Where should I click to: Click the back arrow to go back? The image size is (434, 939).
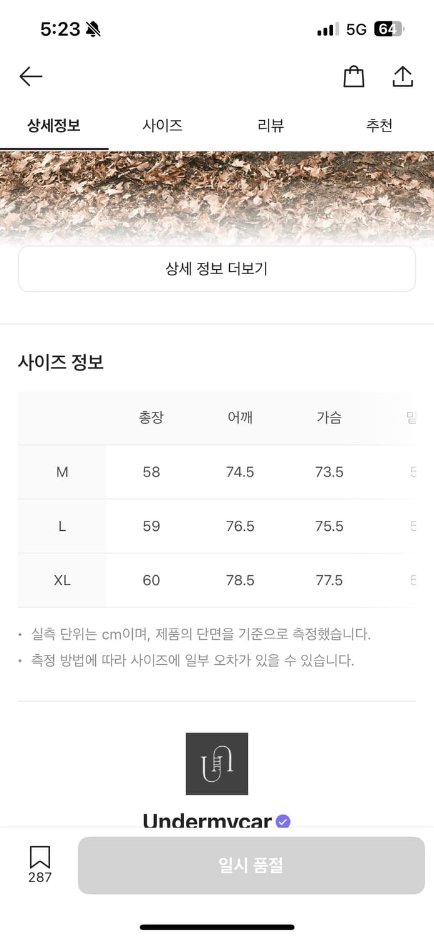click(29, 76)
